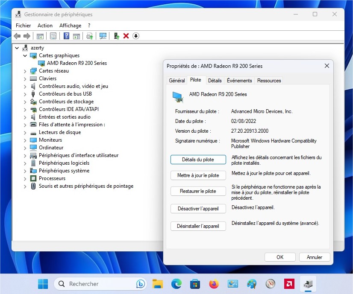Screen dimensions: 353x294
Task: Select AMD Radeon R9 200 Series tree item
Action: pyautogui.click(x=77, y=63)
